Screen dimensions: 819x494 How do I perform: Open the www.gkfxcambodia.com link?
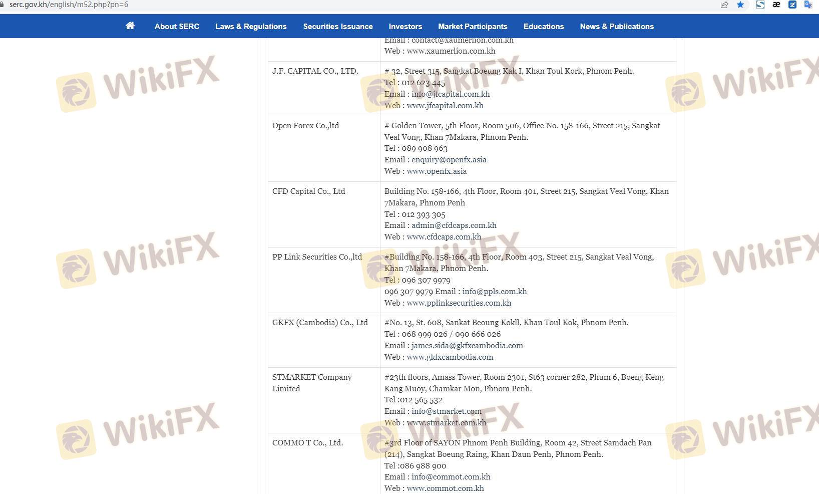click(450, 357)
